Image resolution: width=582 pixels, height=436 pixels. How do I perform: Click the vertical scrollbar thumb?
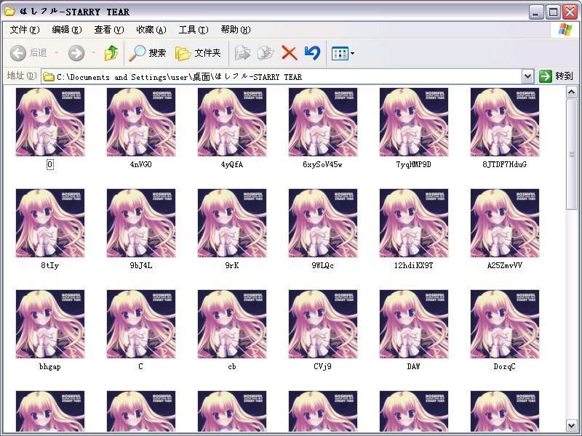click(x=571, y=154)
